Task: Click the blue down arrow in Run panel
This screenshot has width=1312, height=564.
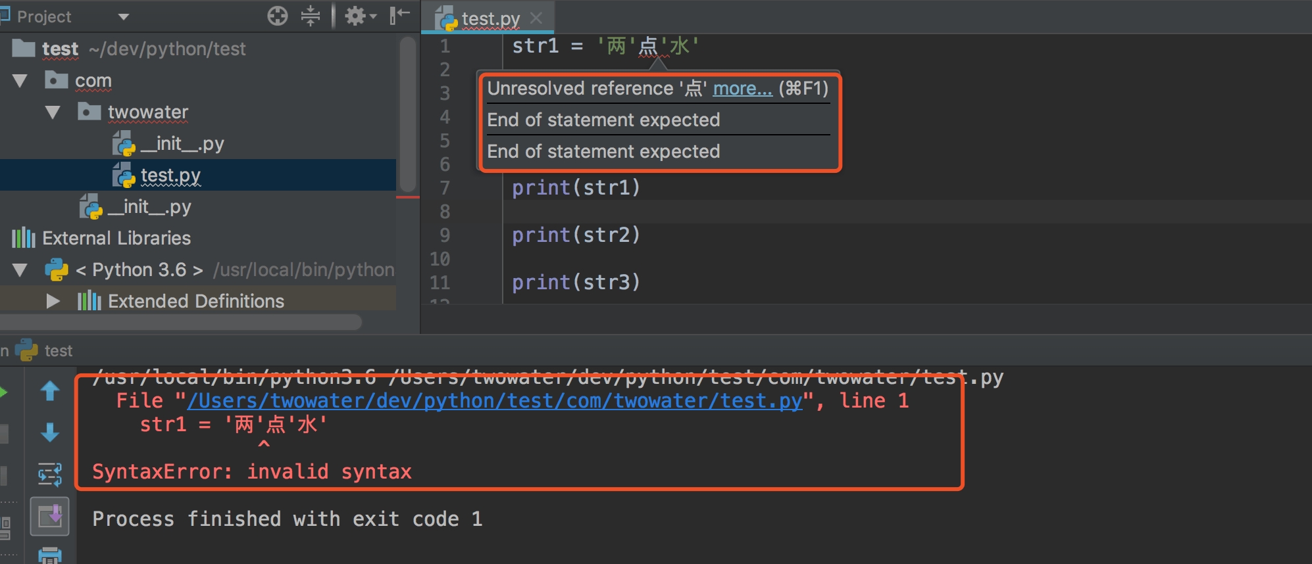Action: pyautogui.click(x=50, y=433)
